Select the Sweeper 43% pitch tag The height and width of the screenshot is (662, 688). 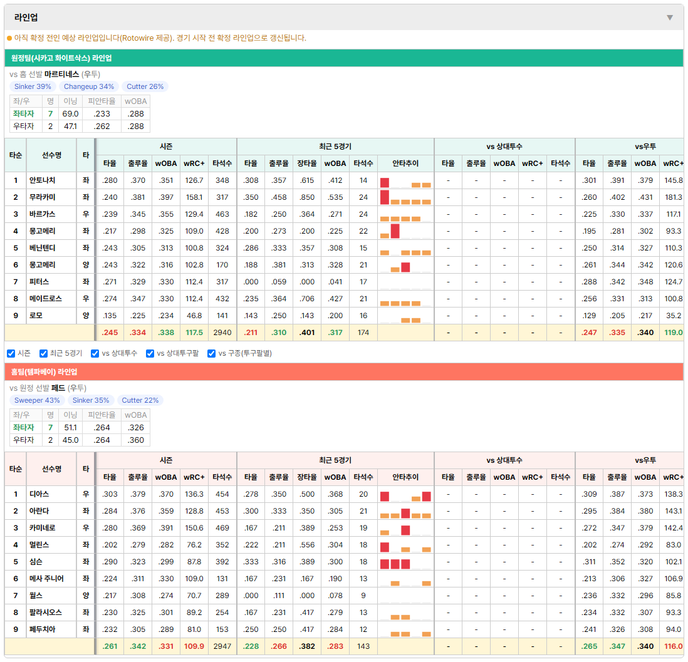click(x=38, y=401)
